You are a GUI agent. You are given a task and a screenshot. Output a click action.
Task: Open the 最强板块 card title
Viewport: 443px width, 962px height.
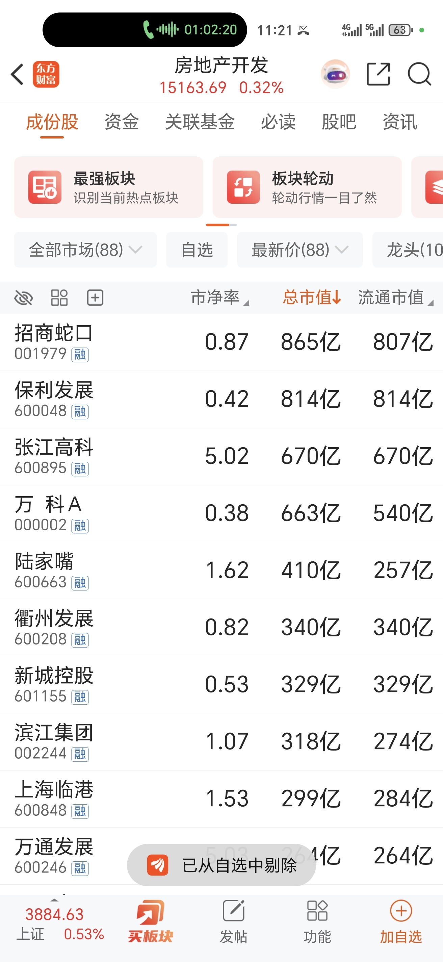104,178
